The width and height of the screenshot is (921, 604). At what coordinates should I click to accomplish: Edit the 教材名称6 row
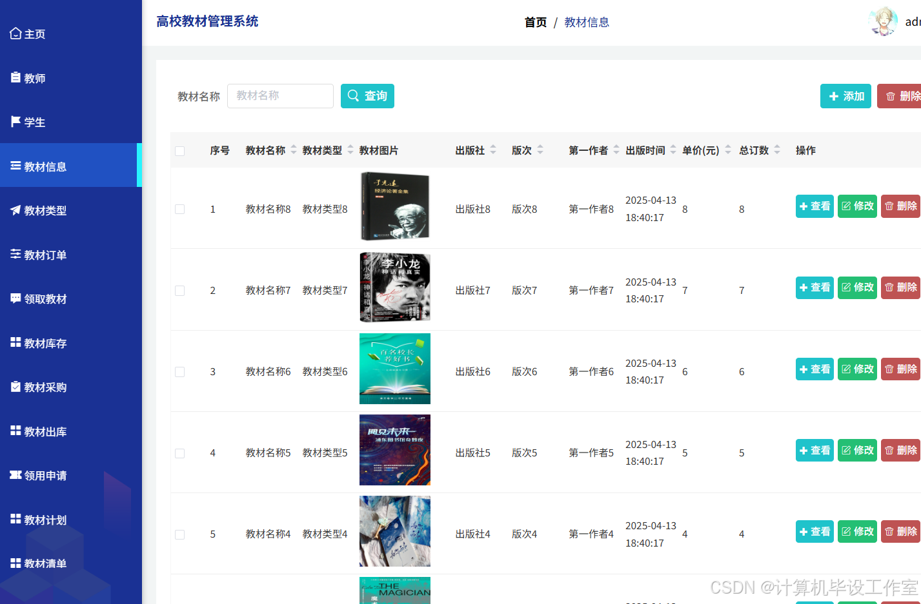(857, 369)
